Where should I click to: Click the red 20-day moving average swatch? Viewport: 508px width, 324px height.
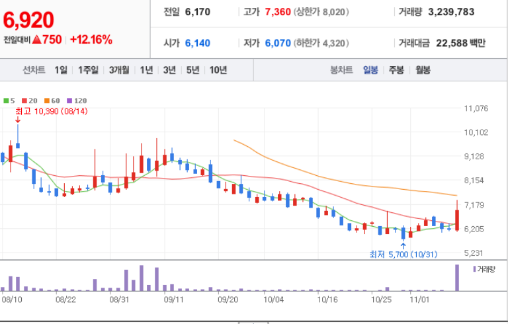click(x=24, y=101)
